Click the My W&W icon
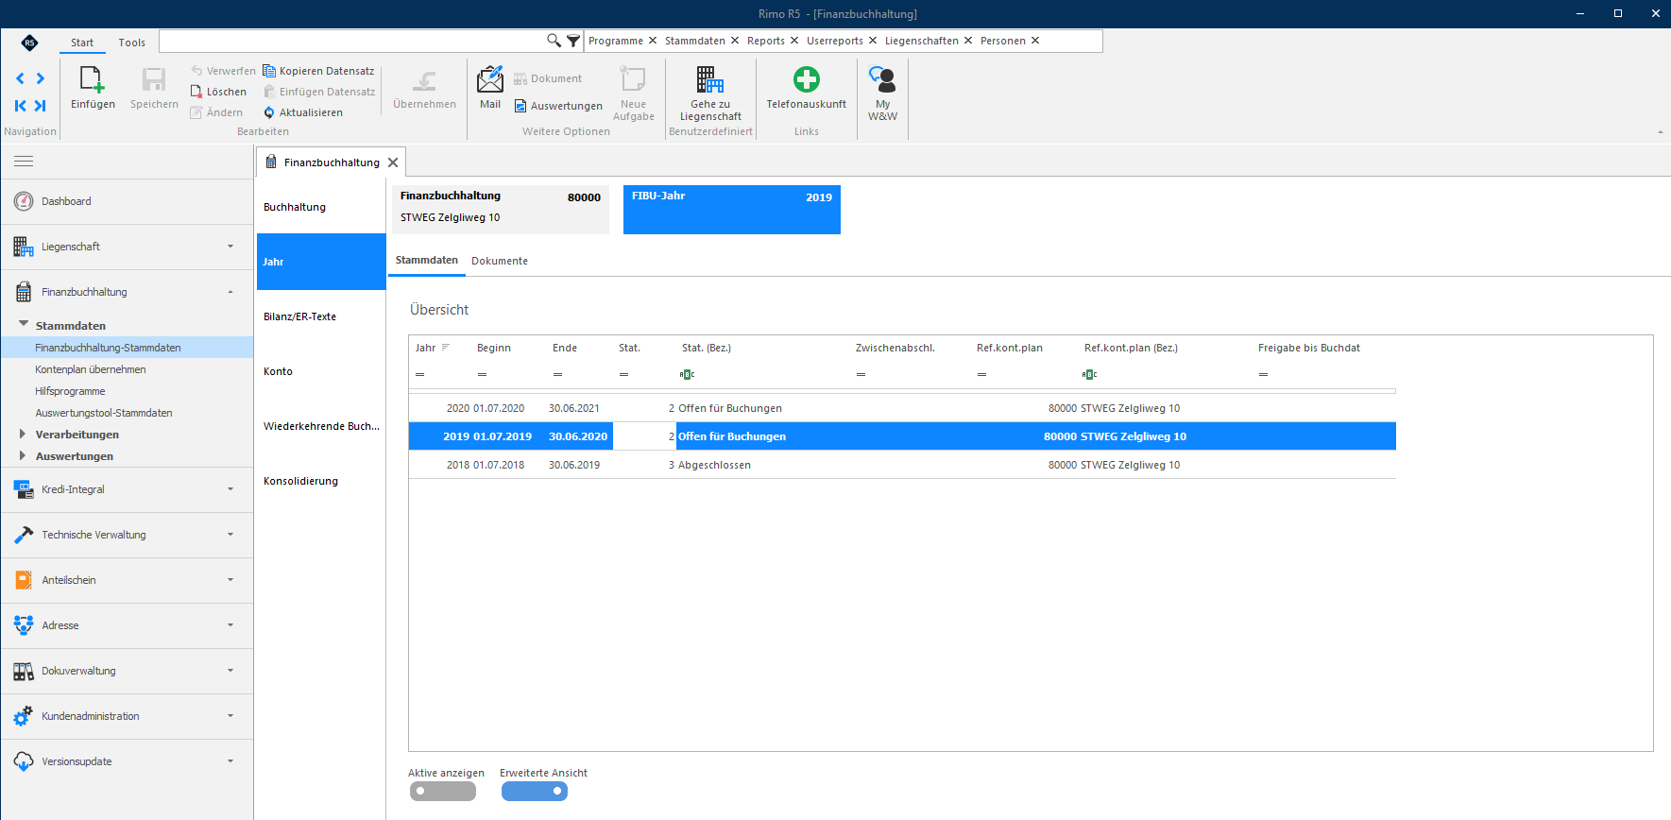The image size is (1671, 820). [x=882, y=79]
